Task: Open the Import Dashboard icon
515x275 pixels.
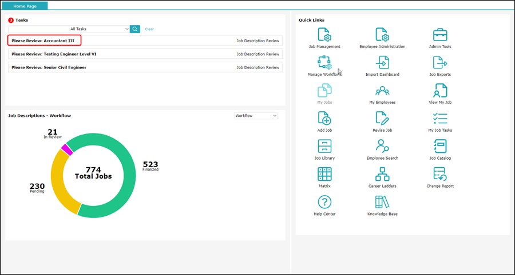Action: pos(382,63)
